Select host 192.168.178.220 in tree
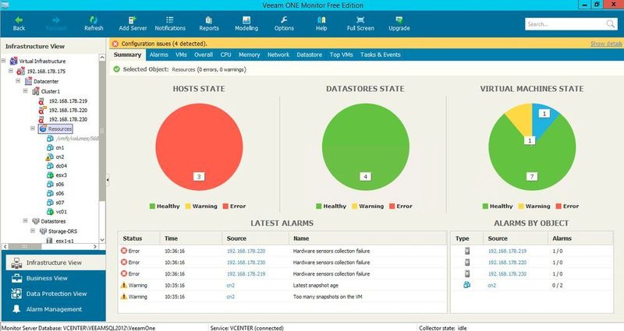The image size is (624, 331). (68, 110)
